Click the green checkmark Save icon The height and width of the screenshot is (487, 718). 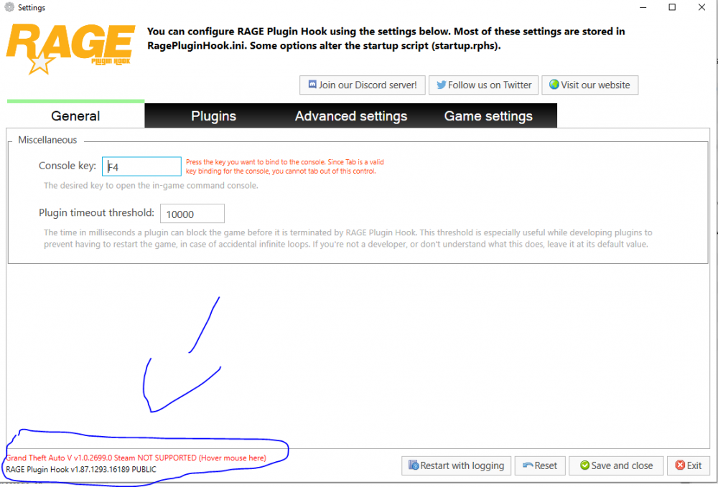tap(584, 465)
